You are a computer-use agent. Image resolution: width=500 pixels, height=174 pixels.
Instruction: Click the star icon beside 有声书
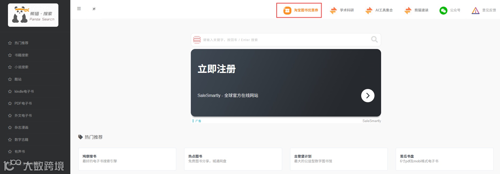(x=10, y=151)
